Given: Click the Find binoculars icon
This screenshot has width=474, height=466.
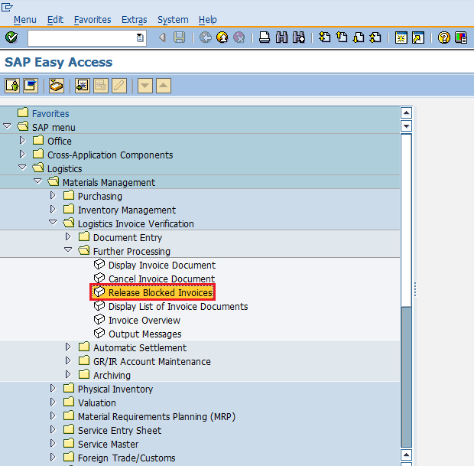Looking at the screenshot, I should point(281,37).
